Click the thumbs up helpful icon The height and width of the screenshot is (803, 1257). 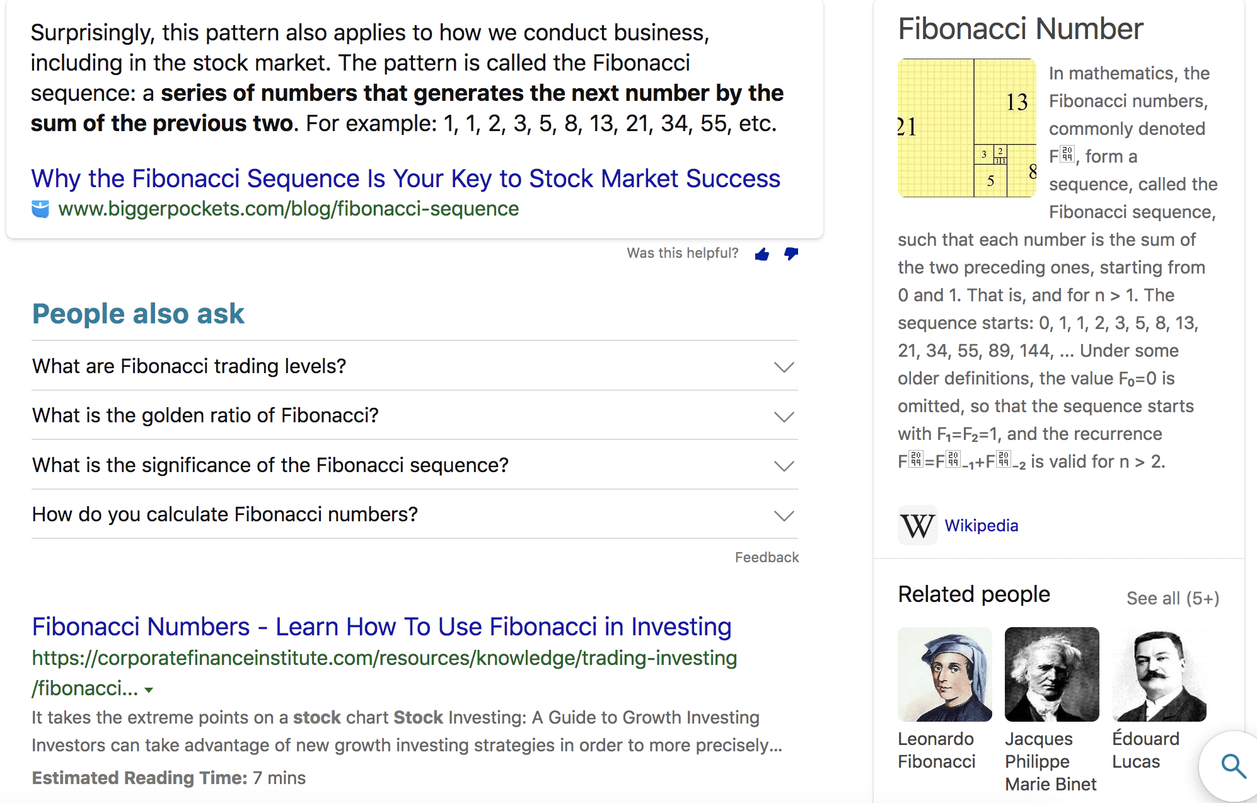tap(762, 254)
